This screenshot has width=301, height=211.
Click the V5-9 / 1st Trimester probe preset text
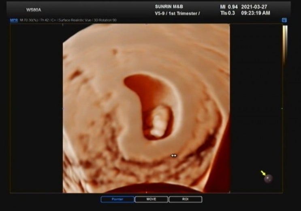pos(177,13)
